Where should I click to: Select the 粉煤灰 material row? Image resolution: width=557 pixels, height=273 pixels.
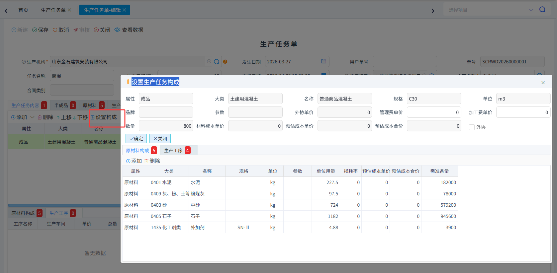[x=290, y=194]
